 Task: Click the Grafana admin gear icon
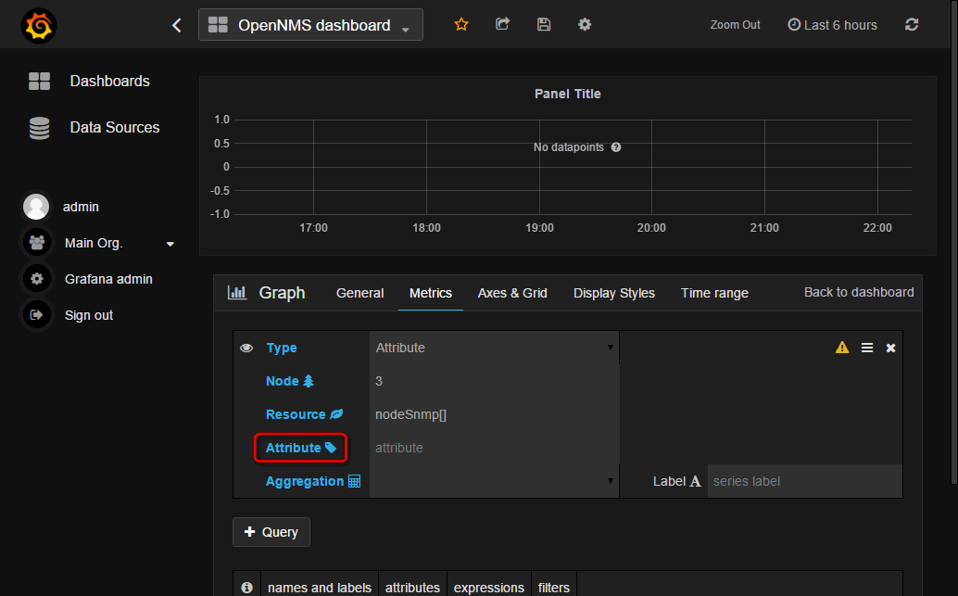37,279
